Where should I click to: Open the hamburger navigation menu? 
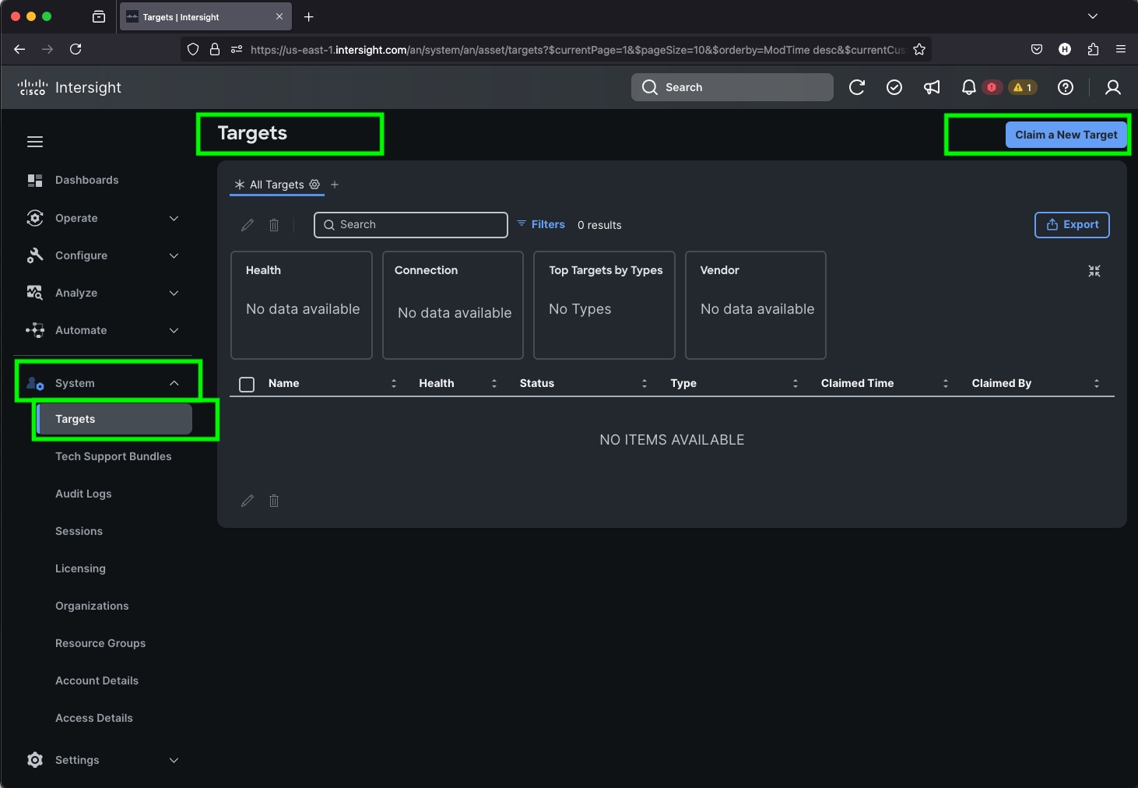click(35, 141)
